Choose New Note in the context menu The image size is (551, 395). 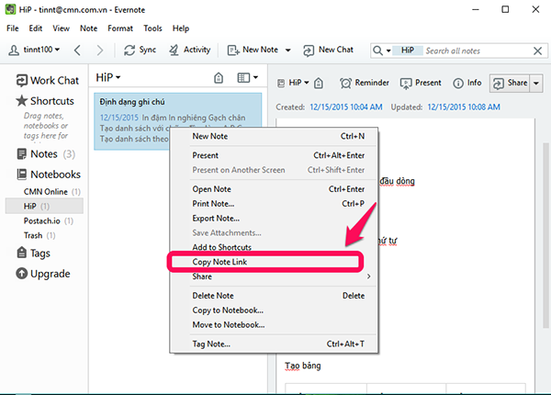click(274, 136)
